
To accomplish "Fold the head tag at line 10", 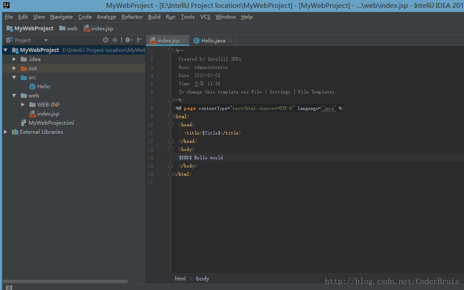I will [171, 125].
